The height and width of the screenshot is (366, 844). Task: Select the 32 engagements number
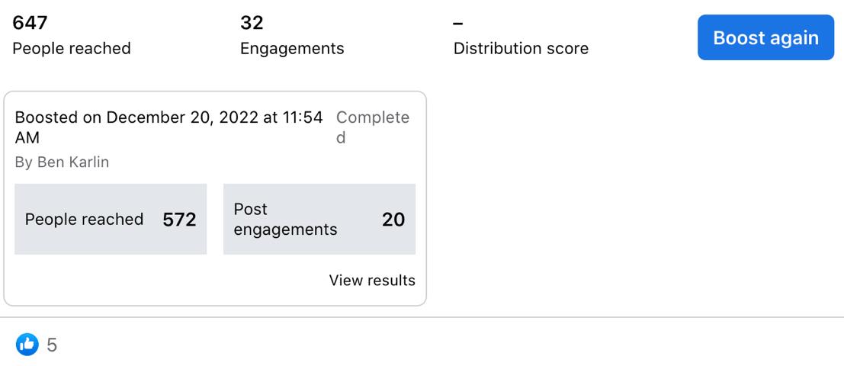coord(252,23)
